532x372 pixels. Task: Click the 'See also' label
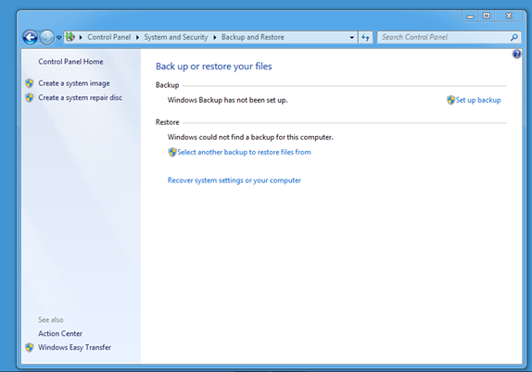tap(51, 320)
